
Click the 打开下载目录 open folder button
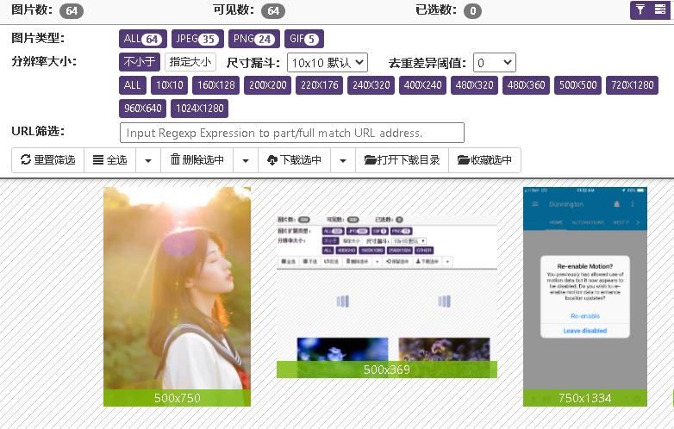coord(402,160)
